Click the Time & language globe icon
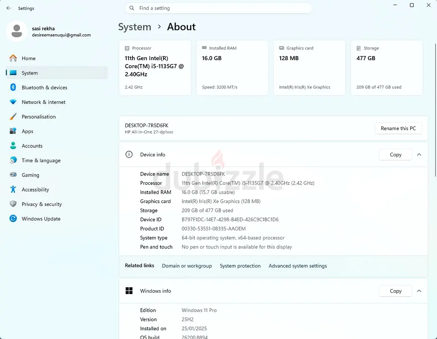Viewport: 437px width, 339px height. [13, 160]
